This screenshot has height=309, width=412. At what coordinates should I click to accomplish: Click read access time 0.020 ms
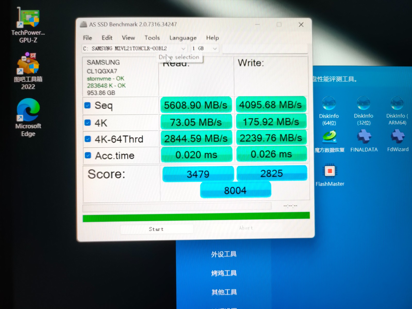tap(196, 154)
